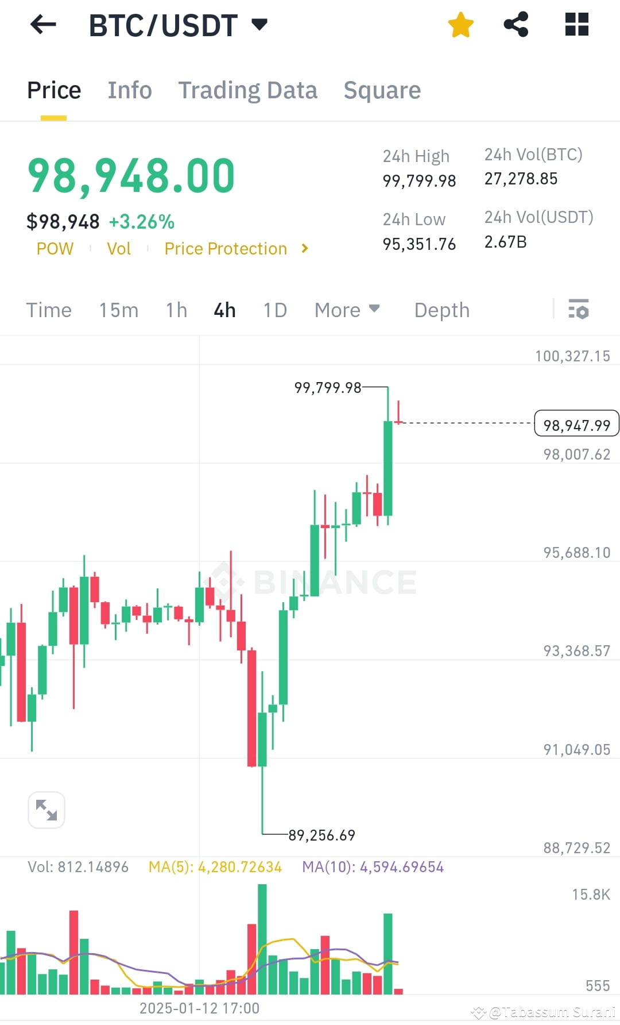Switch to the 15m interval

pos(118,310)
